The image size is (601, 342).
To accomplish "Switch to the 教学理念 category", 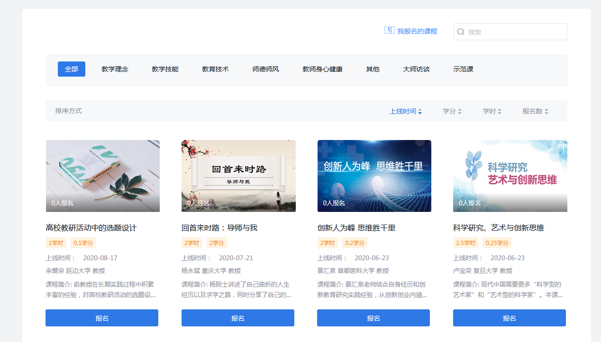I will pyautogui.click(x=115, y=69).
